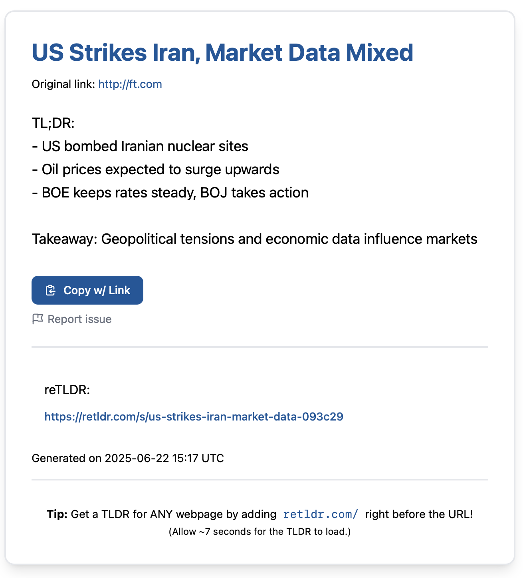Click the Takeaway sentence about geopolitical tensions
This screenshot has width=523, height=578.
click(255, 239)
